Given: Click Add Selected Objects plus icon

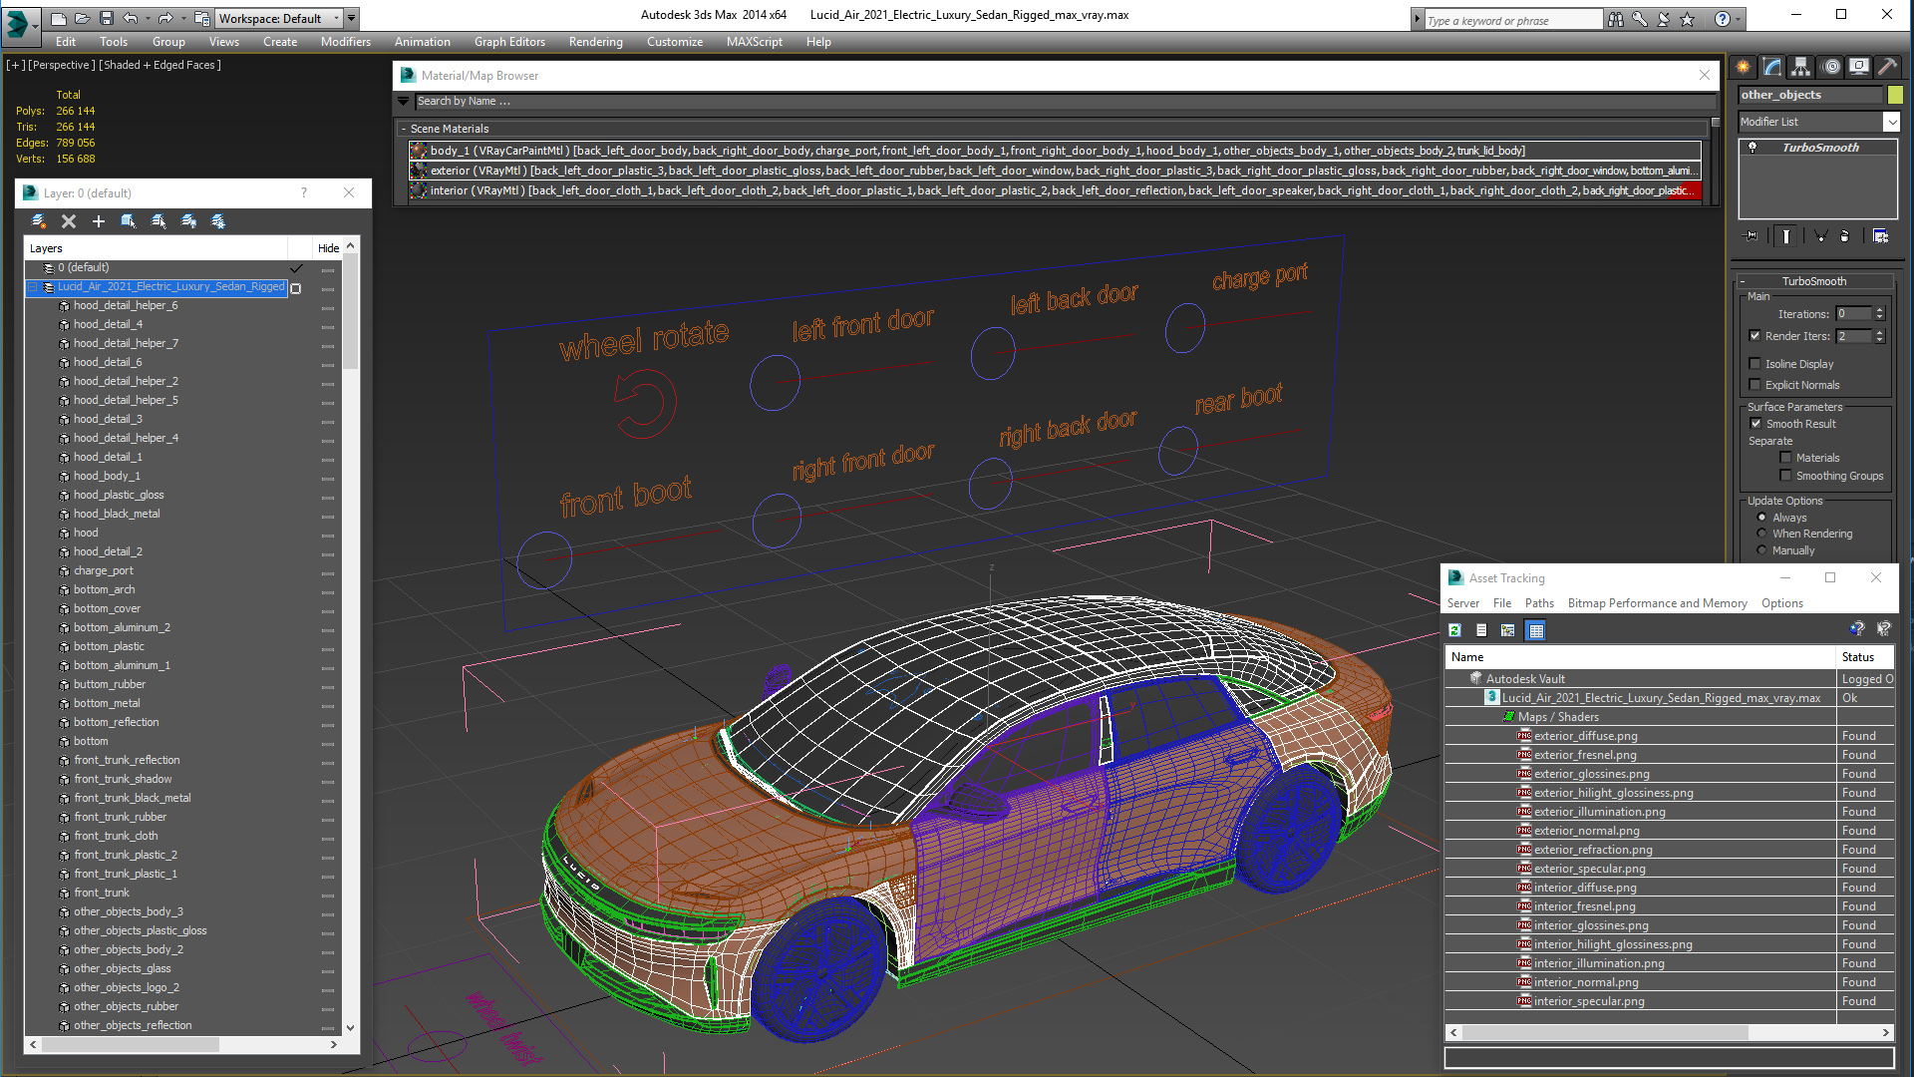Looking at the screenshot, I should [99, 221].
